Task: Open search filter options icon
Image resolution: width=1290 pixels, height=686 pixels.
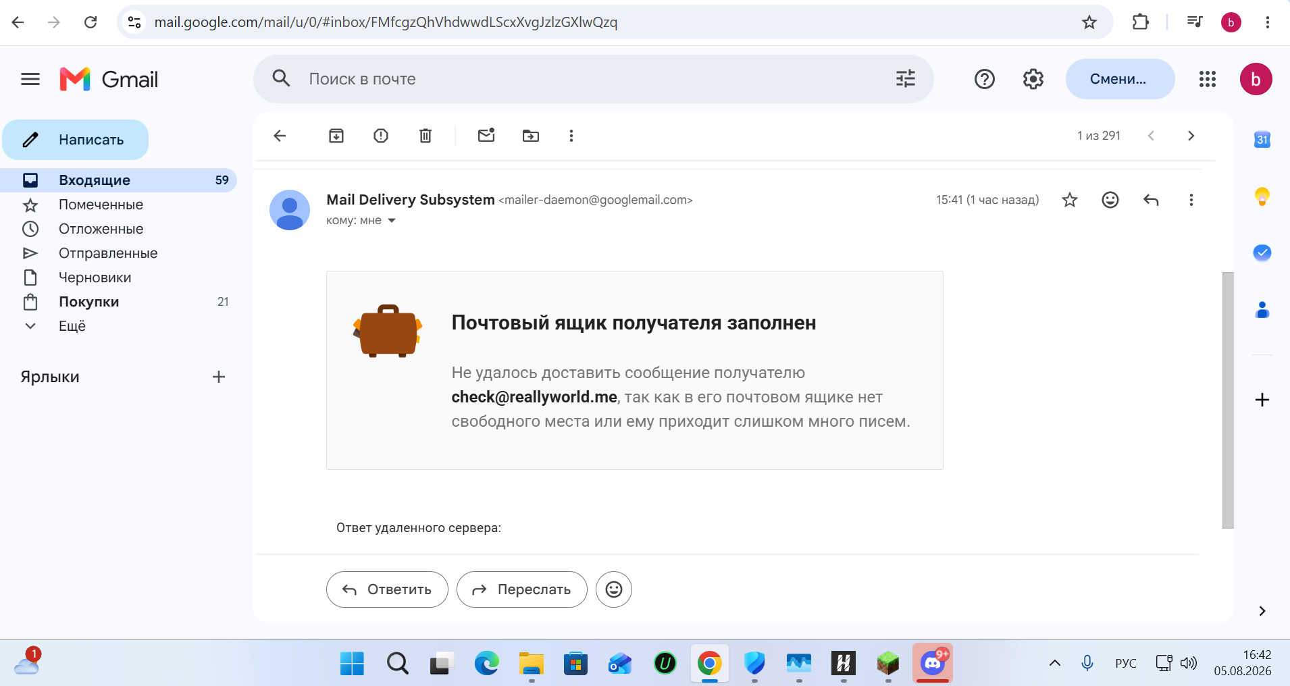Action: click(906, 78)
